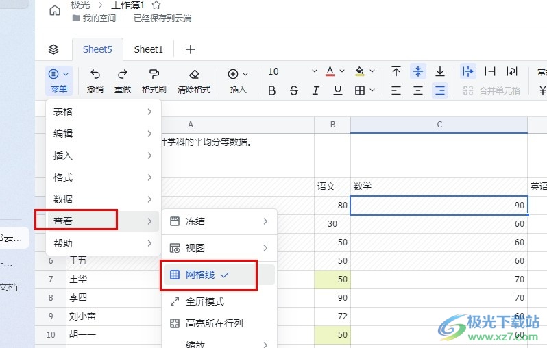Toggle bold formatting

coord(272,90)
